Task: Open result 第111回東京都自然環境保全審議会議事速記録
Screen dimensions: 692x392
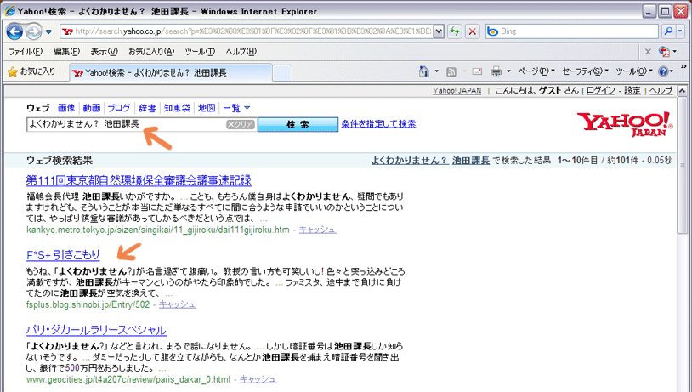Action: (x=139, y=180)
